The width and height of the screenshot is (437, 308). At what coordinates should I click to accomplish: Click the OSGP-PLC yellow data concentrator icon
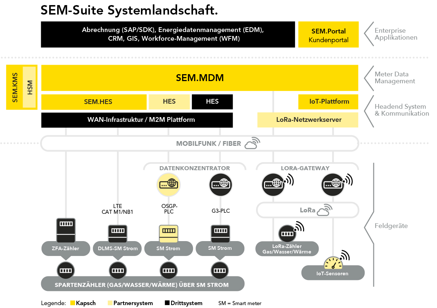pos(168,185)
